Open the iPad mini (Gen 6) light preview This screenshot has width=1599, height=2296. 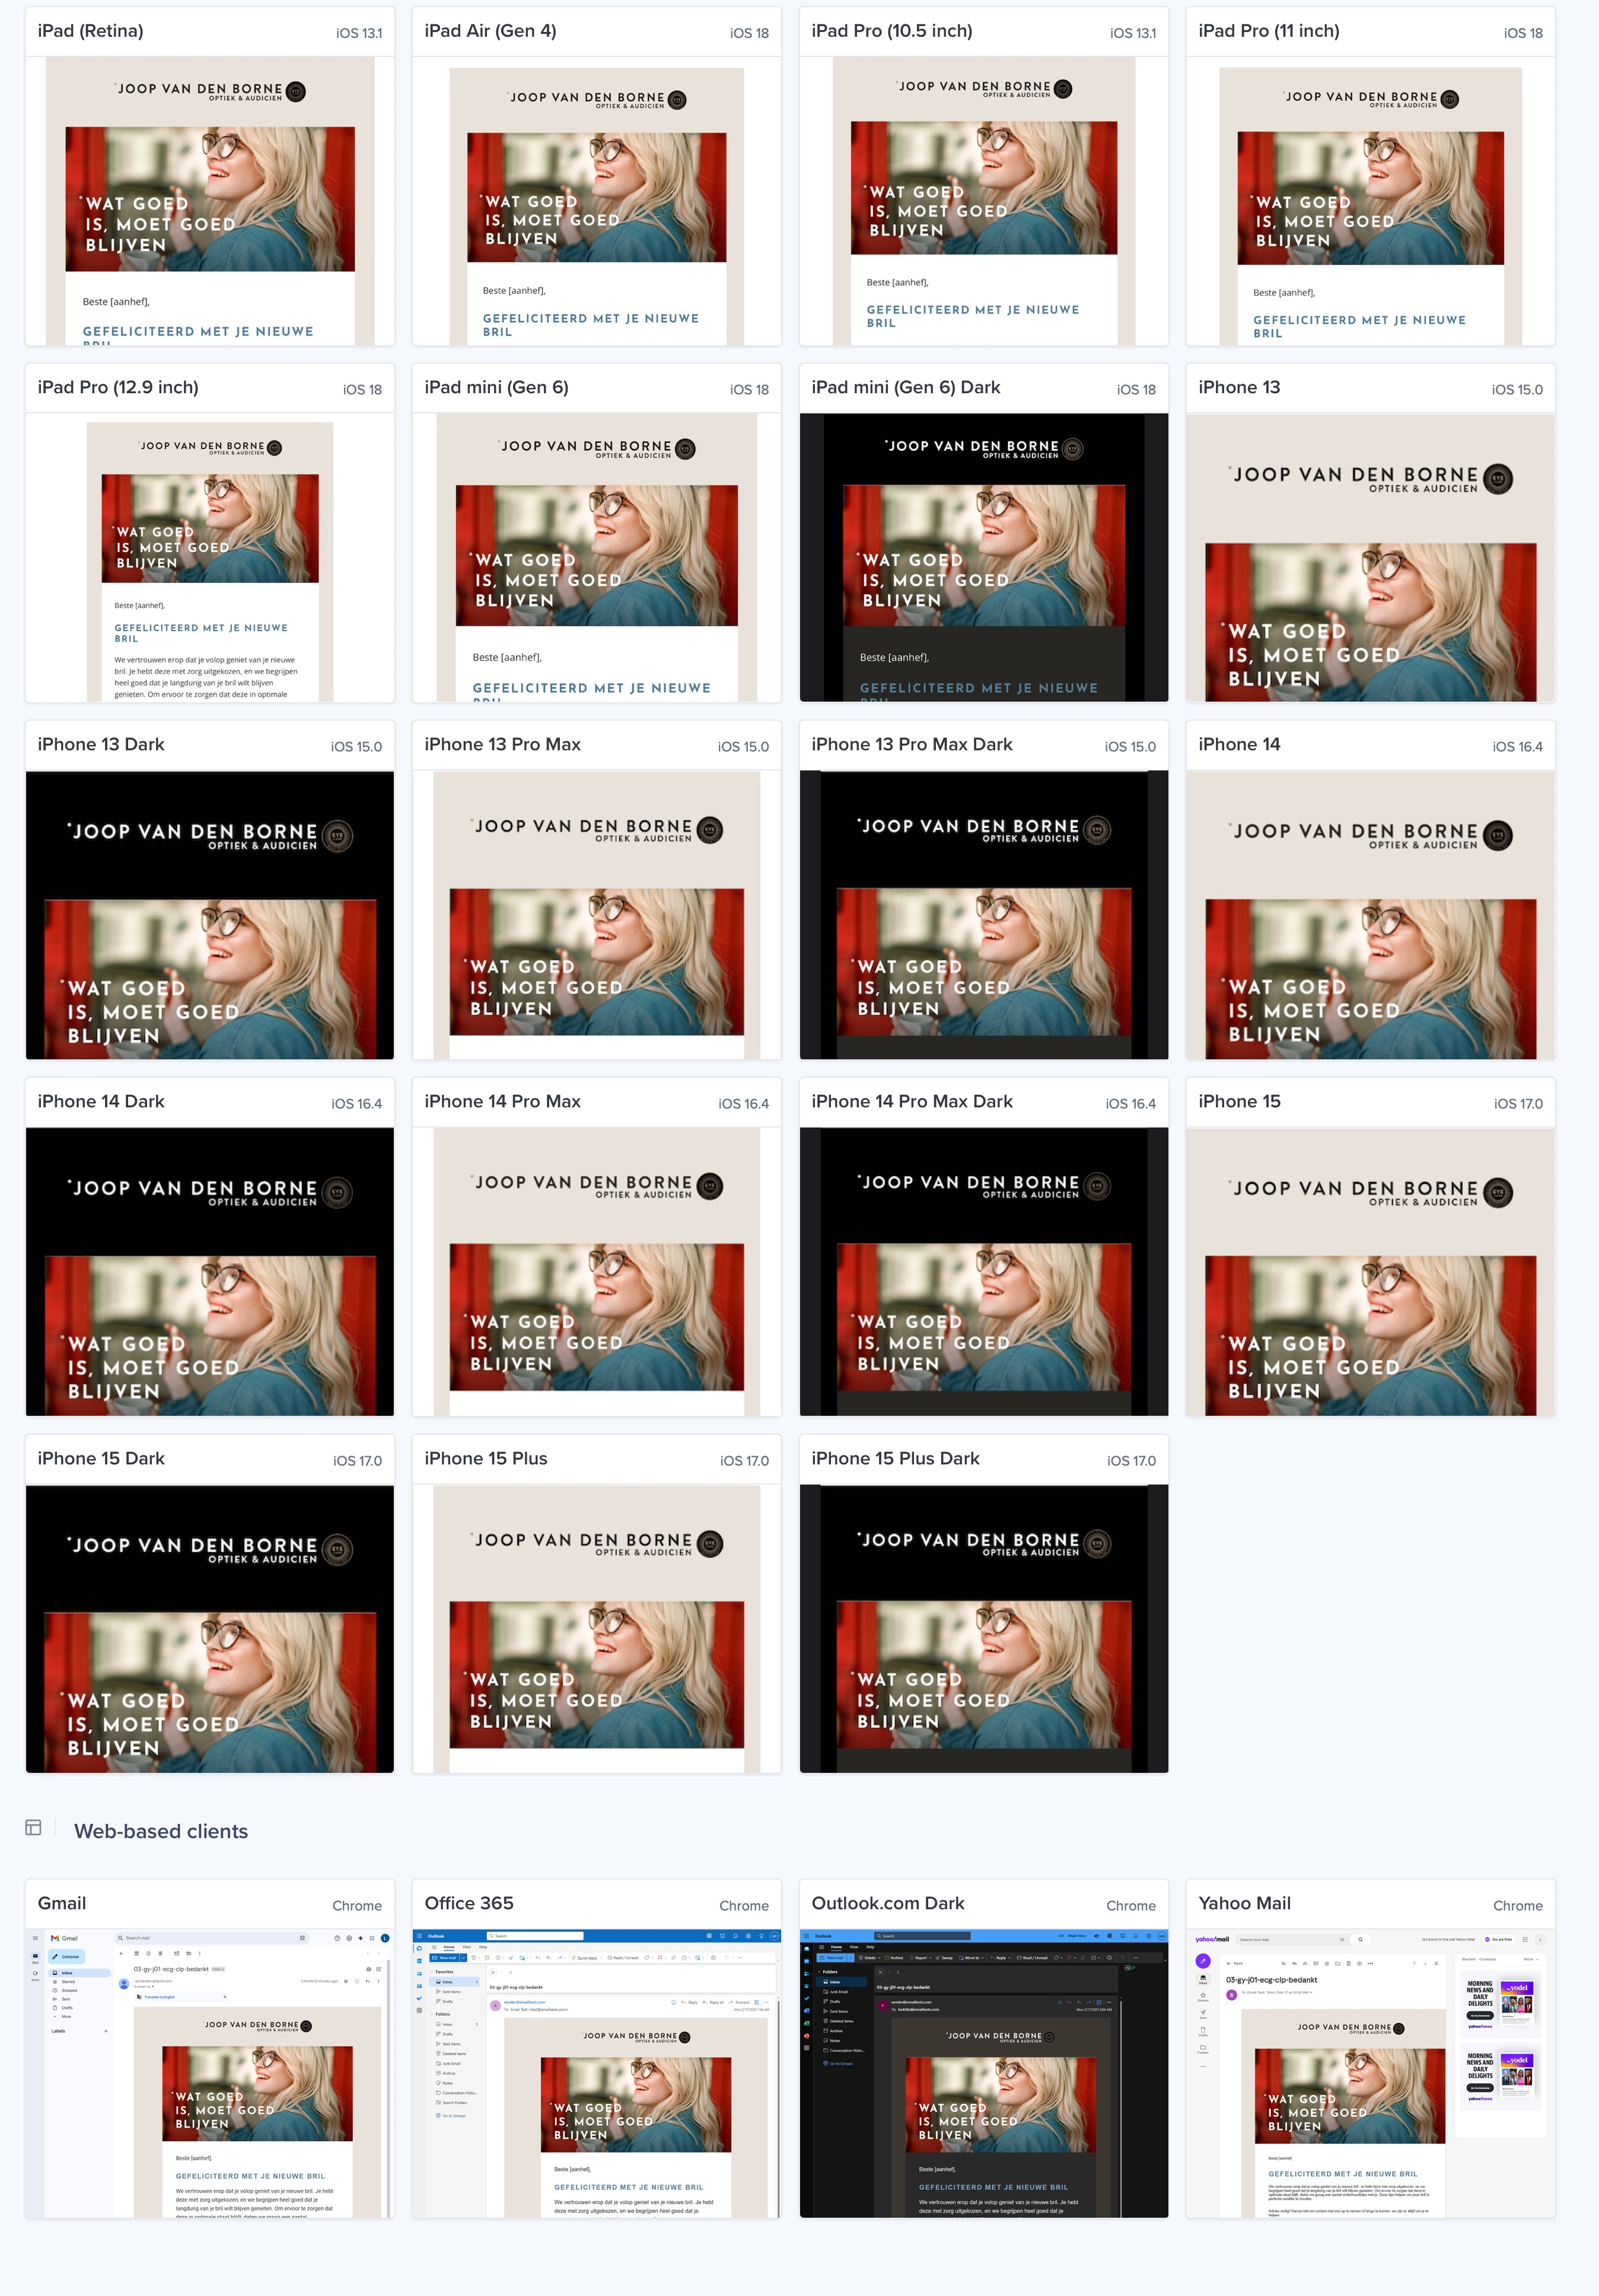[x=597, y=558]
